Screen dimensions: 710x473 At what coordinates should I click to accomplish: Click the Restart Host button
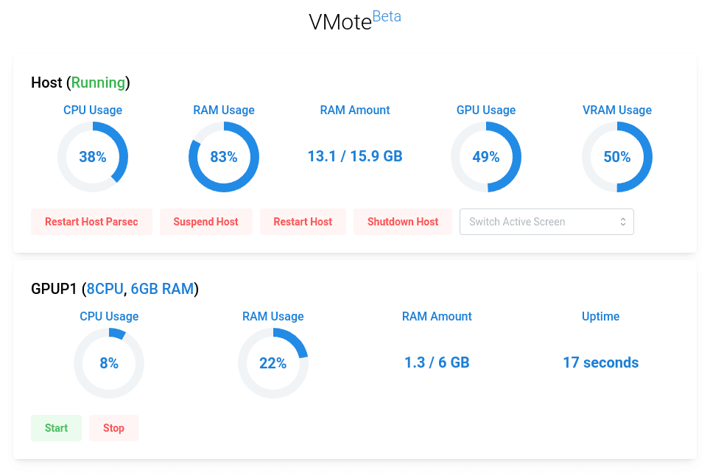tap(303, 222)
